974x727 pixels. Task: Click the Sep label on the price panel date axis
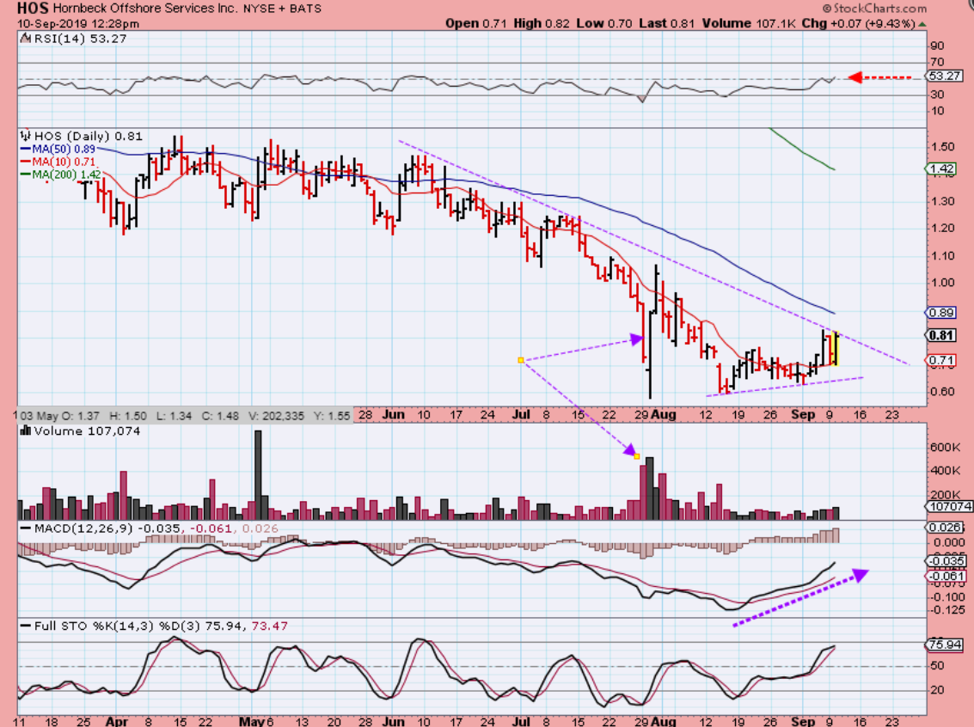[x=803, y=415]
